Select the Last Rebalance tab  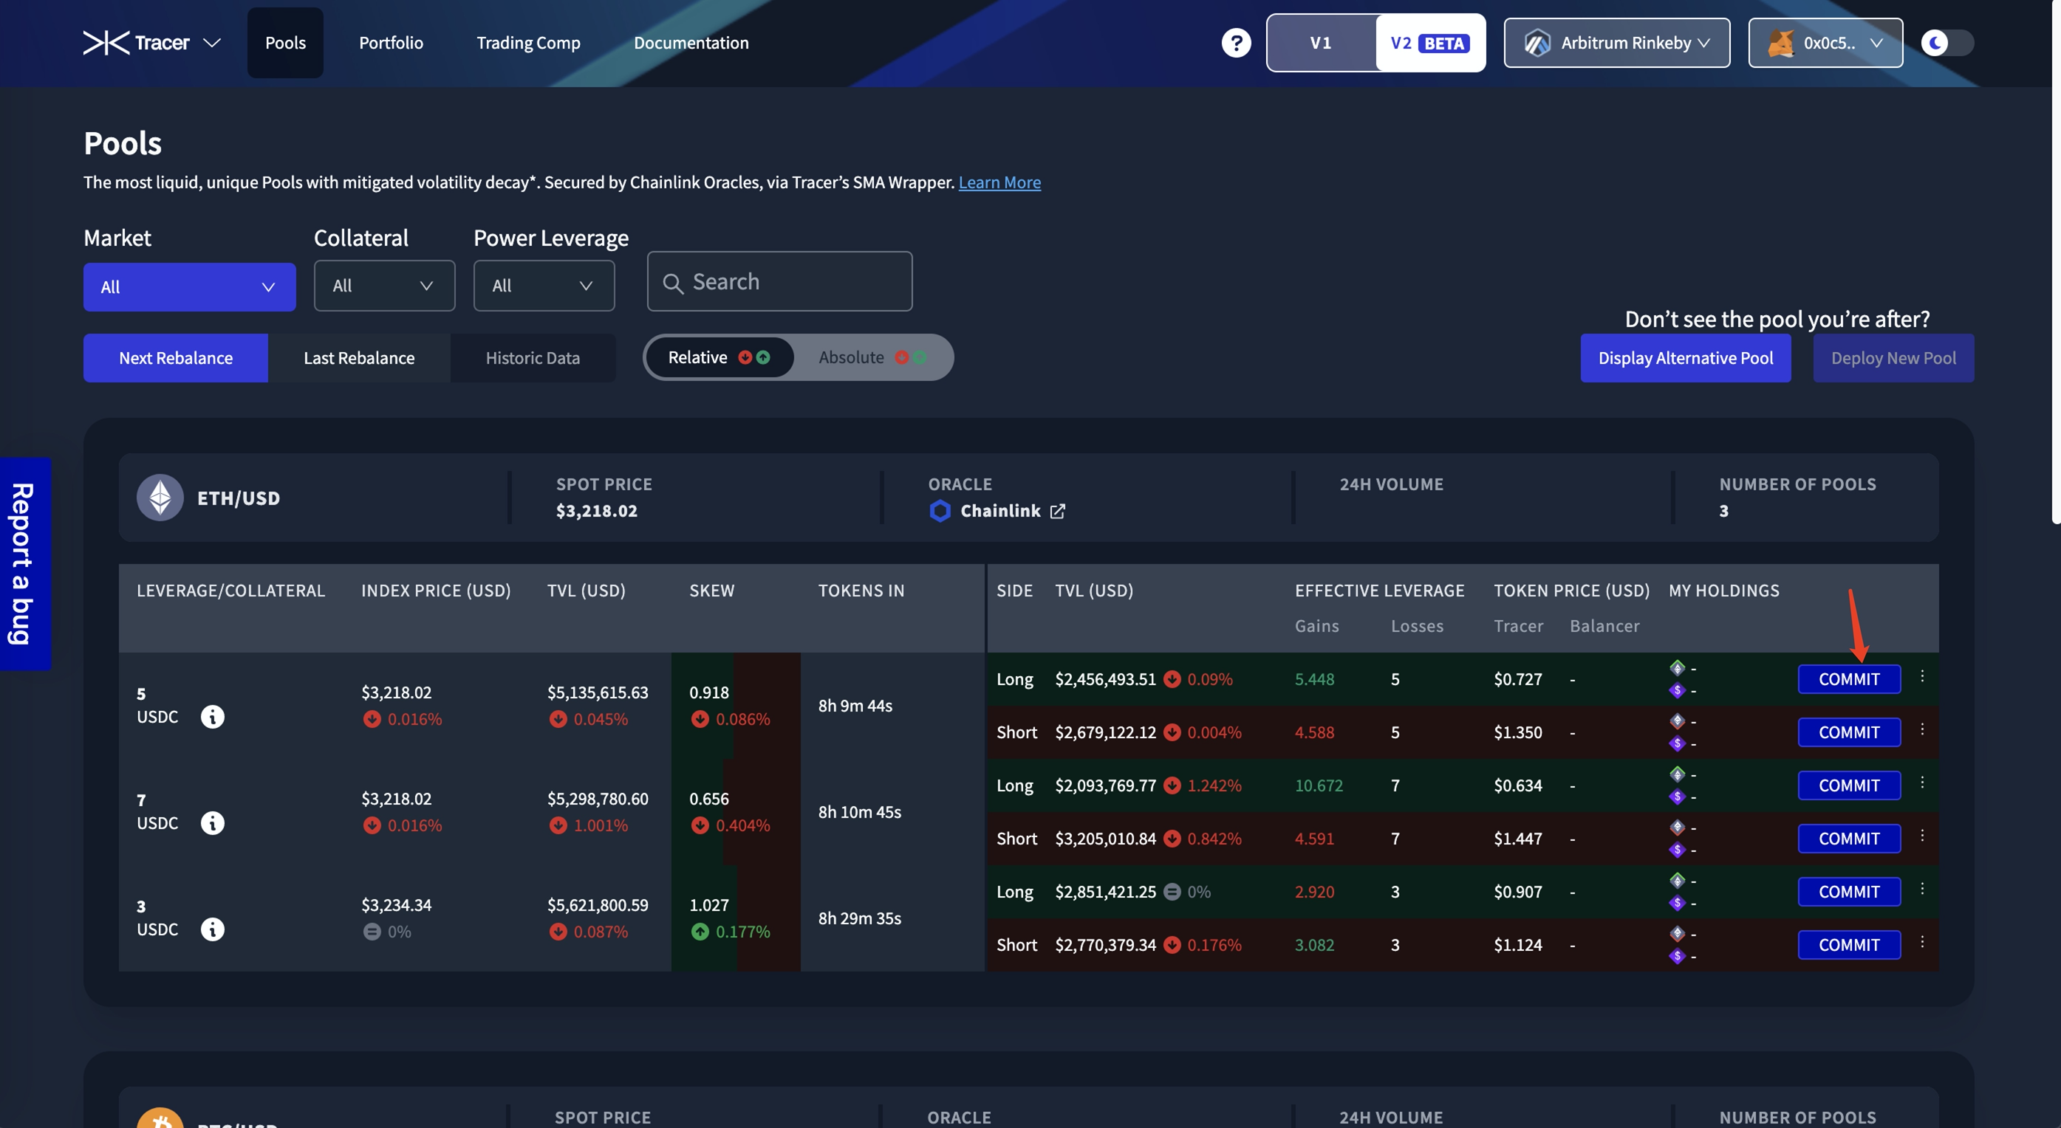(358, 358)
